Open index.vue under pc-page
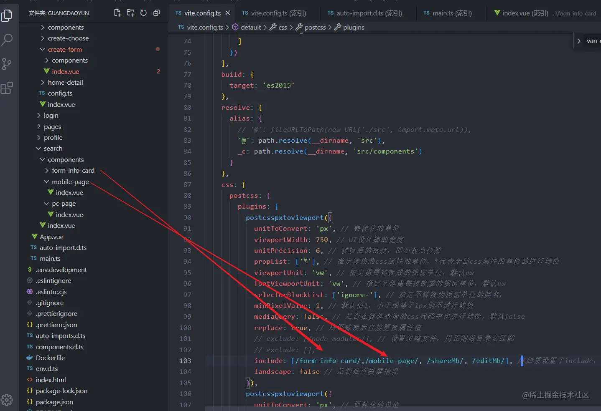Image resolution: width=601 pixels, height=411 pixels. coord(69,214)
